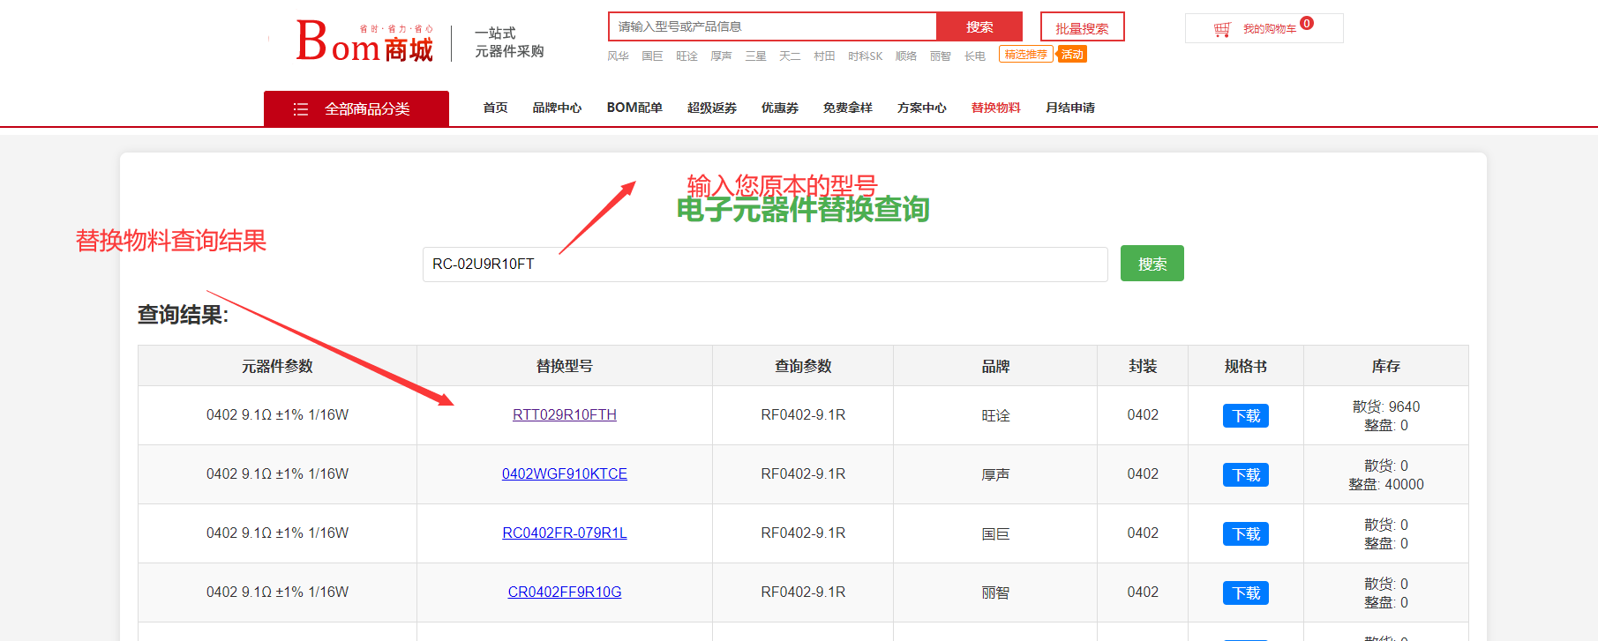Viewport: 1598px width, 641px height.
Task: Select 超级返券 in navigation
Action: (x=712, y=108)
